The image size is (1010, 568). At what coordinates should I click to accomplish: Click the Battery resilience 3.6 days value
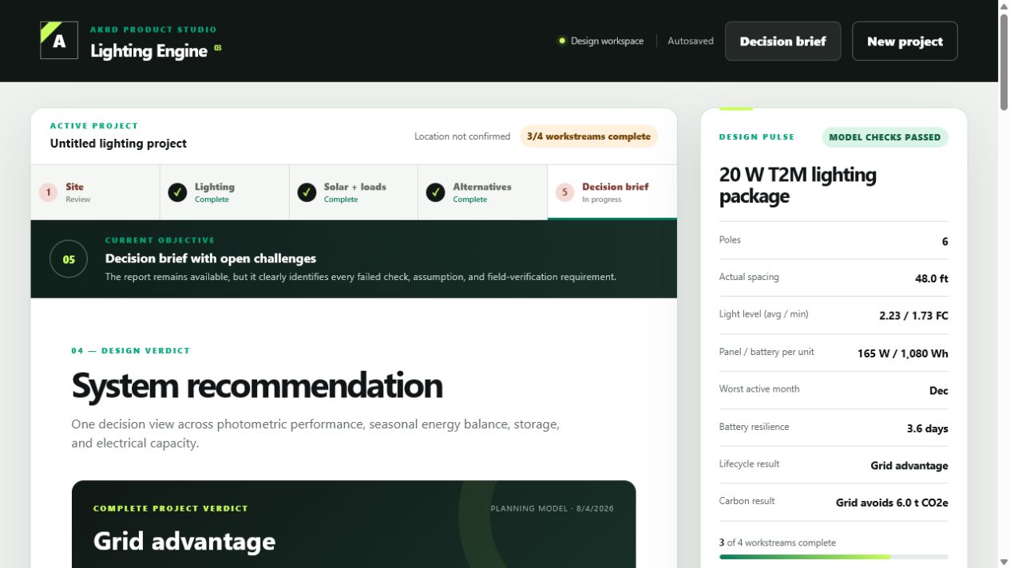928,428
